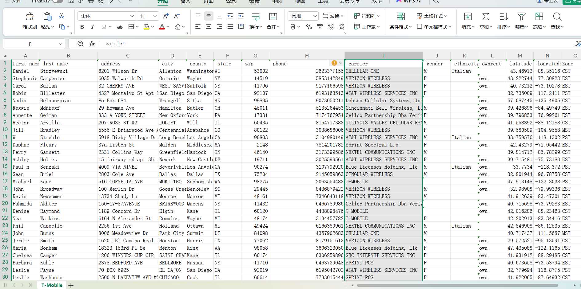581x289 pixels.
Task: Click the decrease decimal places icon
Action: coord(342,27)
